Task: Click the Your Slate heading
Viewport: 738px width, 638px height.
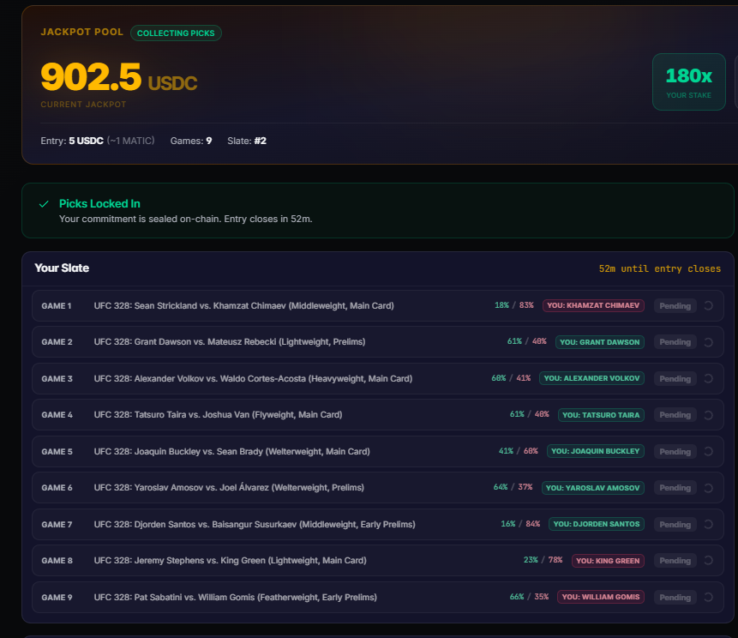Action: point(62,268)
